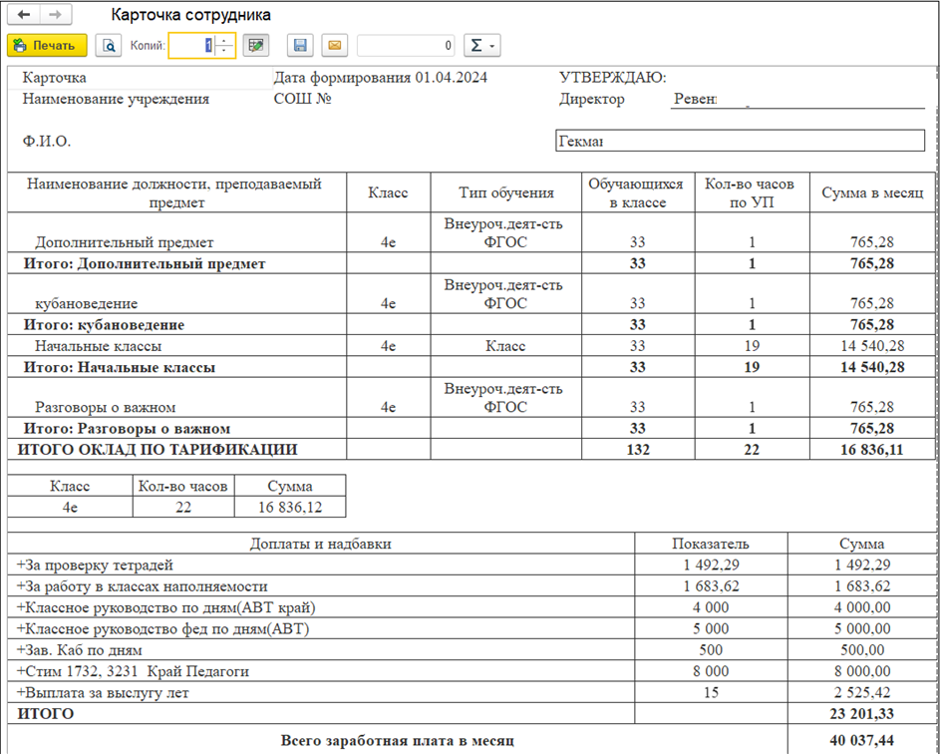The height and width of the screenshot is (754, 940).
Task: Increase copies count with up arrow
Action: pos(224,41)
